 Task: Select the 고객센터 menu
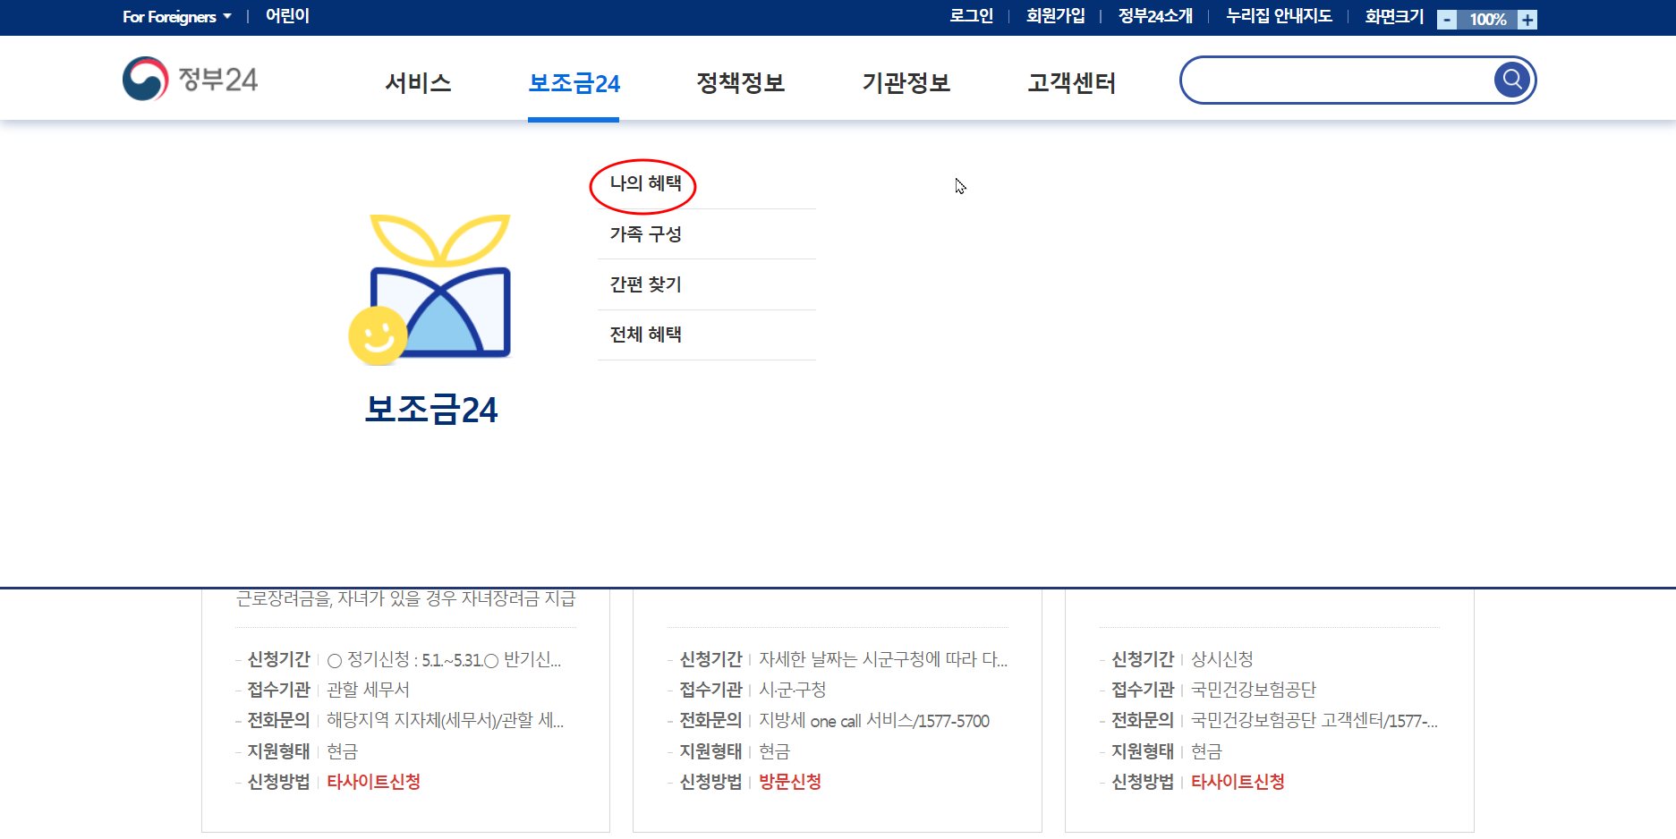pos(1071,83)
